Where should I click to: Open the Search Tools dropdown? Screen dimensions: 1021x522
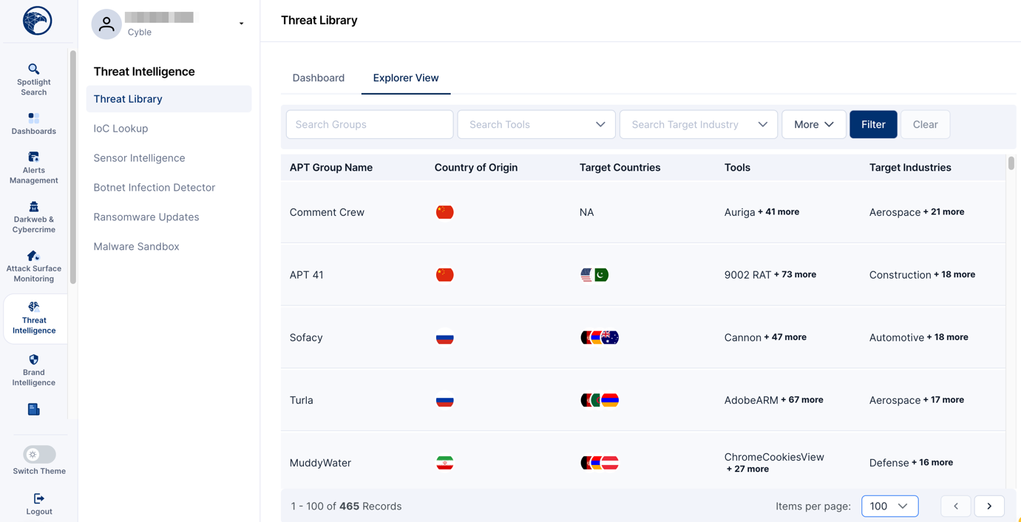pyautogui.click(x=536, y=124)
